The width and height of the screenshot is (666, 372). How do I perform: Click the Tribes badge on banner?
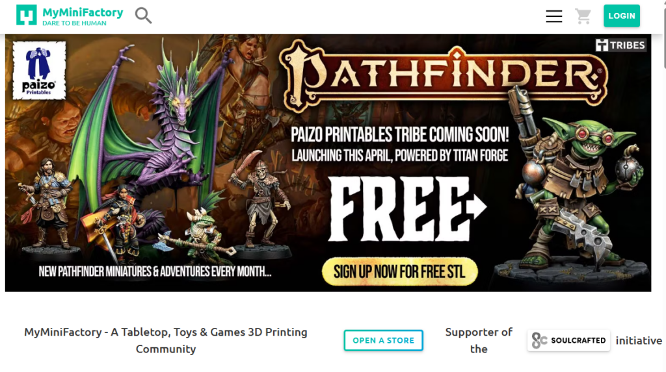[x=620, y=45]
